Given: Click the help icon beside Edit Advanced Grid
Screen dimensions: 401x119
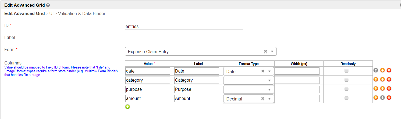Looking at the screenshot, I should coord(48,5).
